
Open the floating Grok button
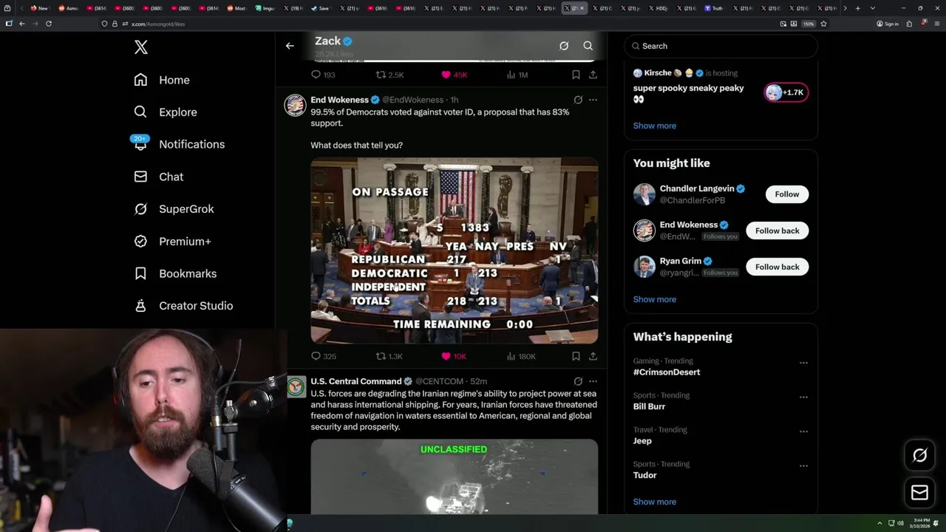(919, 455)
